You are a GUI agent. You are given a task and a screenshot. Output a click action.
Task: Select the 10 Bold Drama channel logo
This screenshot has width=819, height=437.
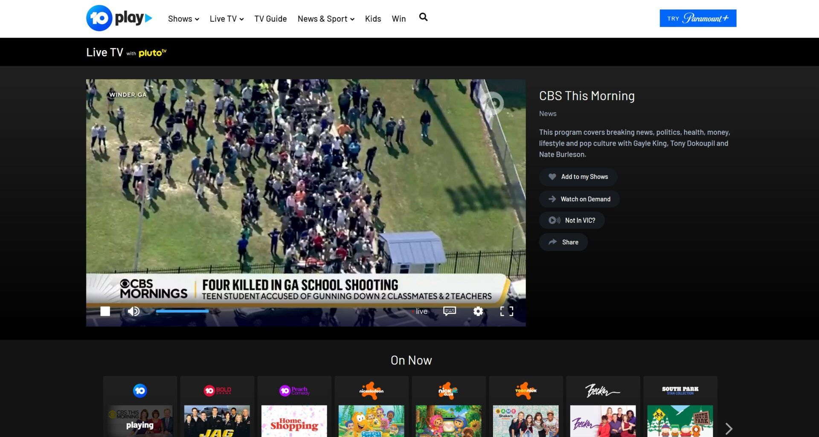217,391
